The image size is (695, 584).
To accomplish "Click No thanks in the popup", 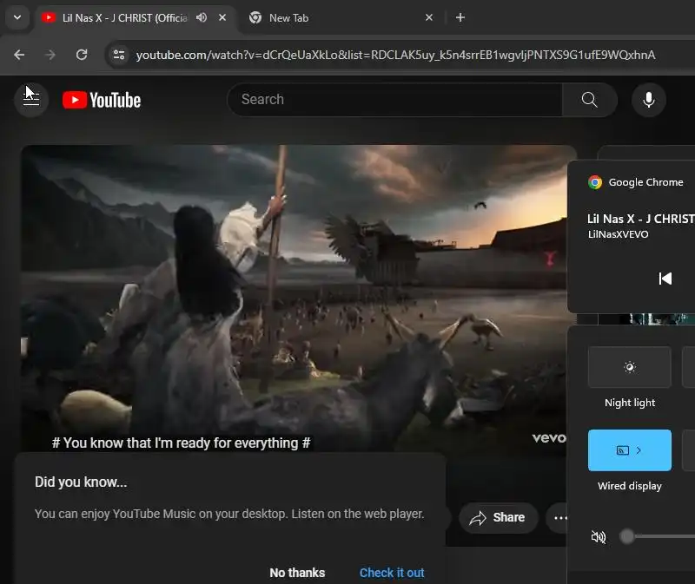I will coord(297,573).
